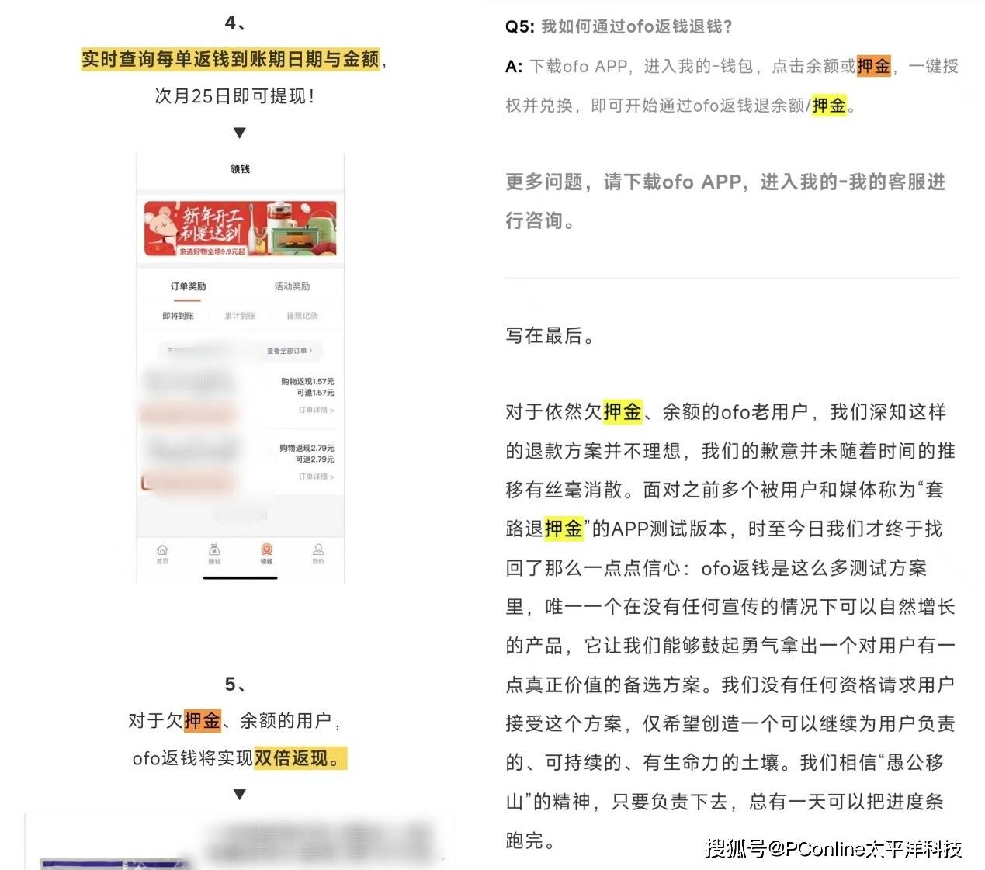This screenshot has width=985, height=870.
Task: Click the heading 写在最后。
Action: pyautogui.click(x=550, y=335)
